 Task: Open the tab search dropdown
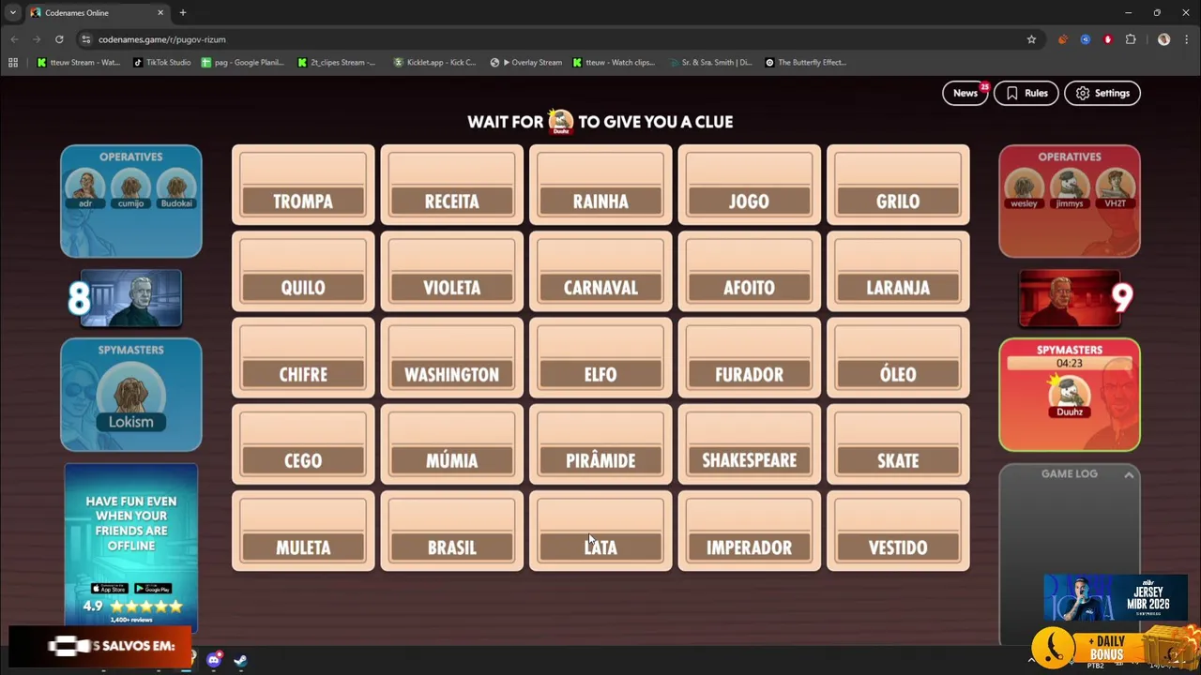click(x=12, y=13)
